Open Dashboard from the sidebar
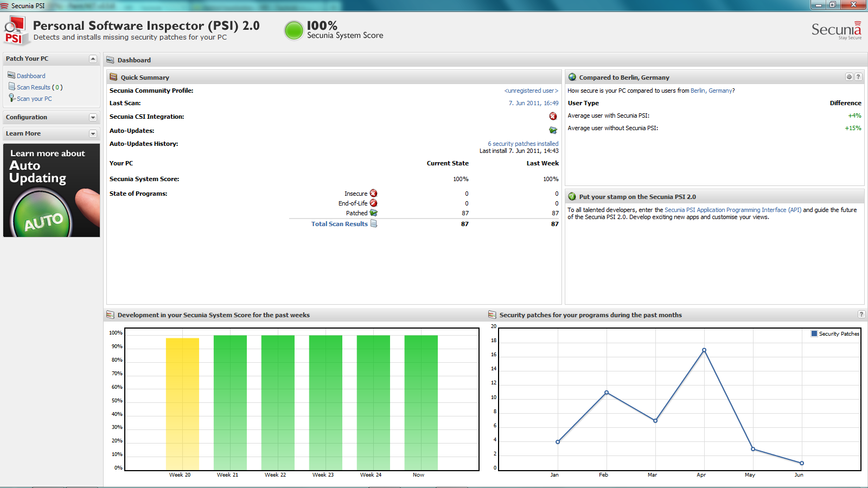The image size is (868, 488). pos(31,76)
